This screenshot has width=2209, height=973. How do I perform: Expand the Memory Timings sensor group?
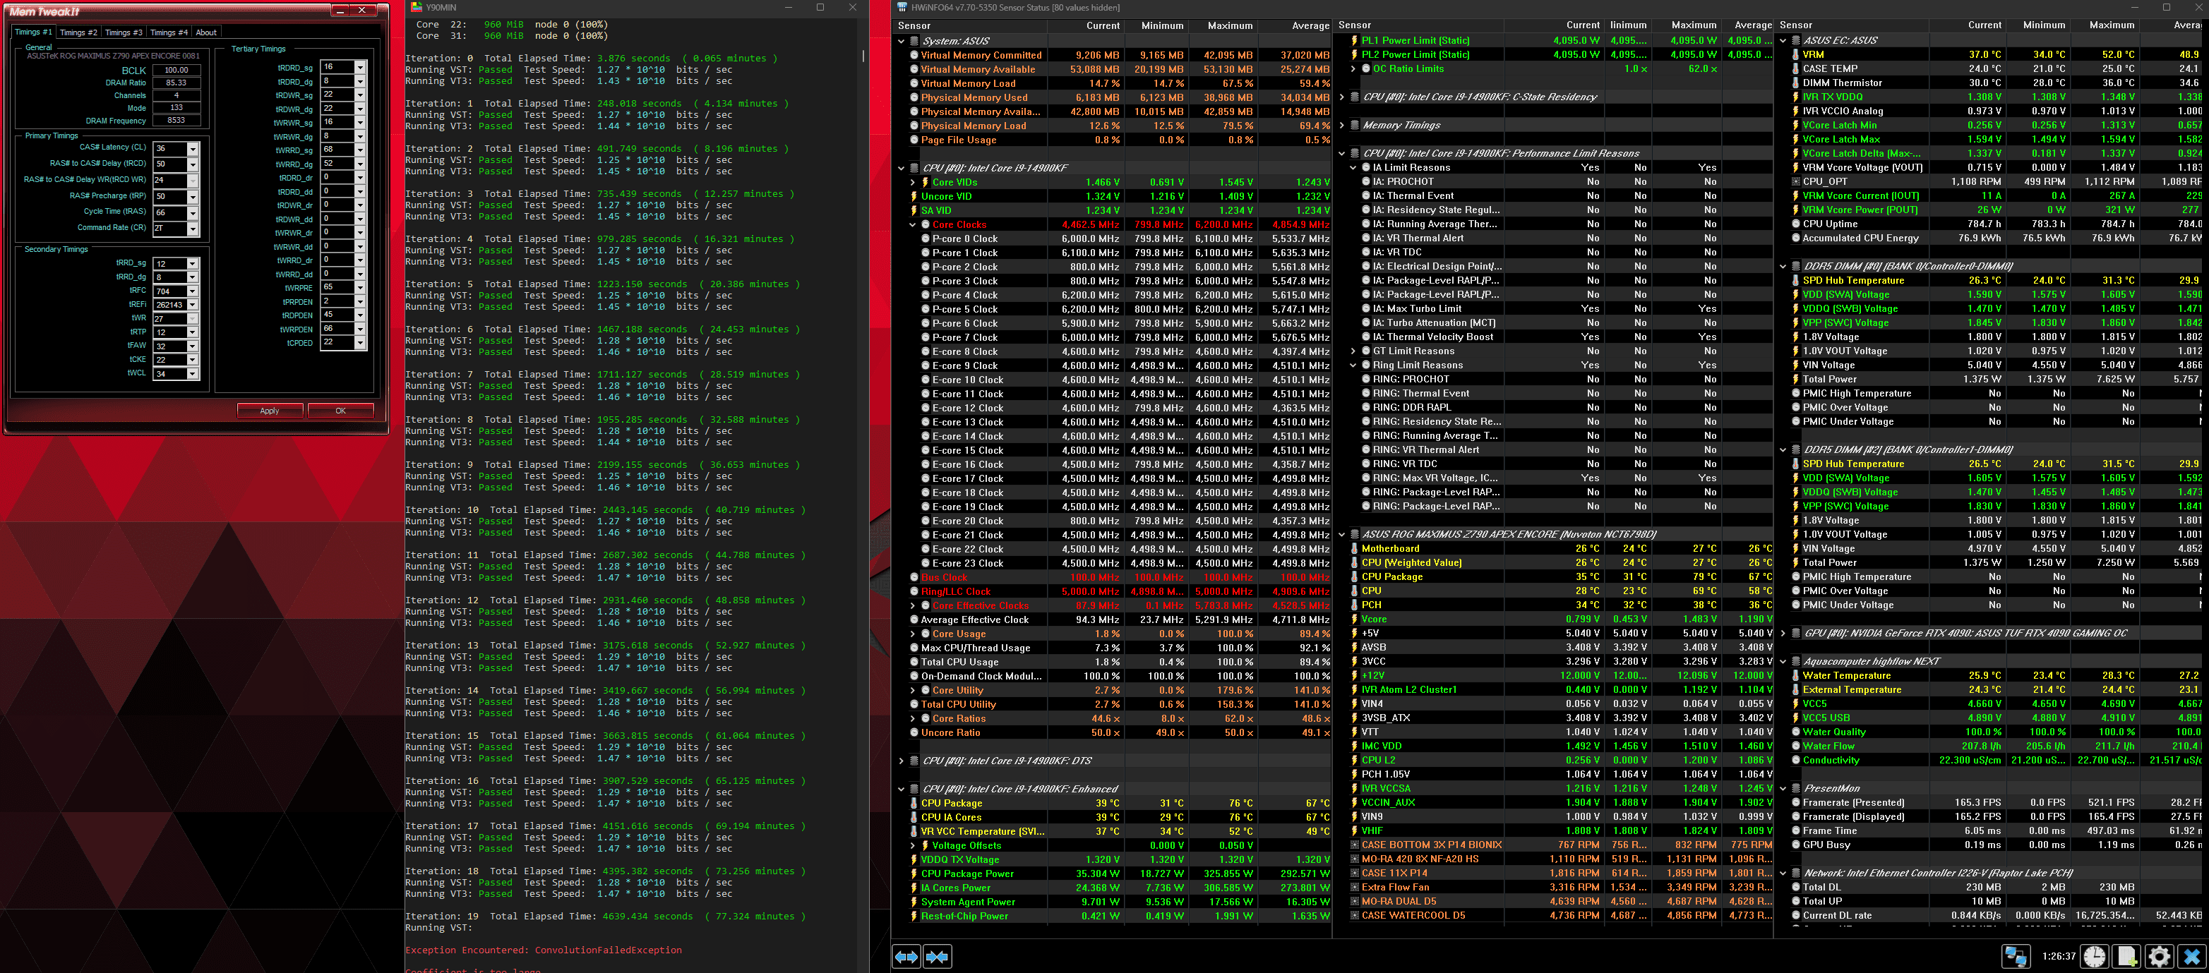(1342, 125)
